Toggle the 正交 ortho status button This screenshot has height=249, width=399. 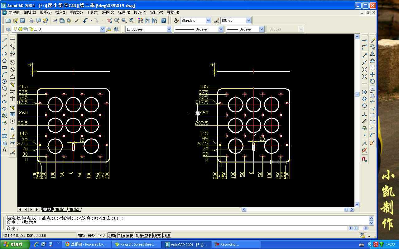[x=102, y=236]
